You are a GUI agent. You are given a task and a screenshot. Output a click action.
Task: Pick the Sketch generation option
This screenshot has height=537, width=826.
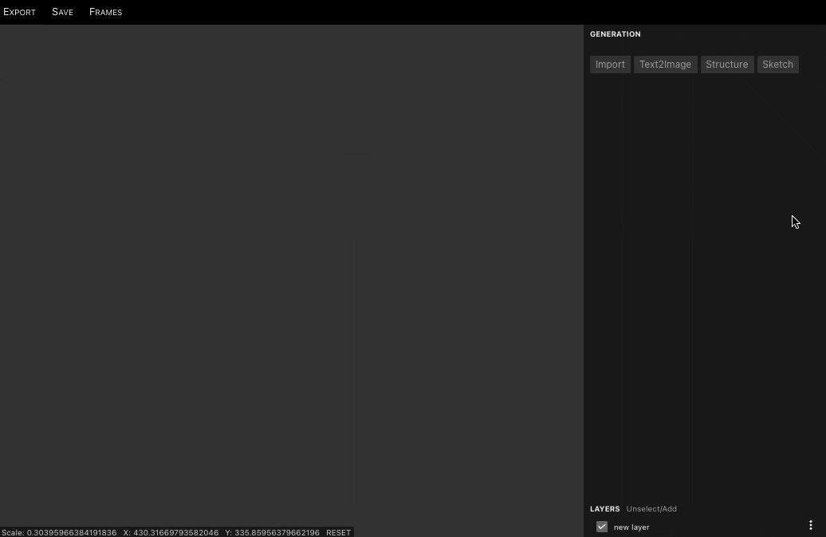[x=777, y=65]
